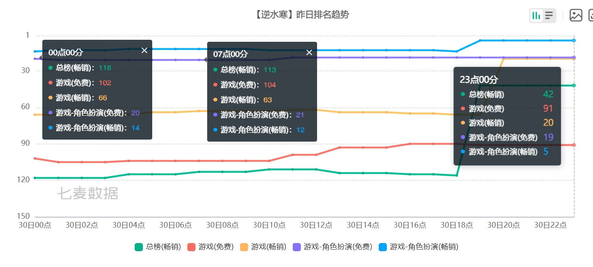The image size is (593, 267).
Task: Select value 5 in the 23点00分 tooltip
Action: 546,151
